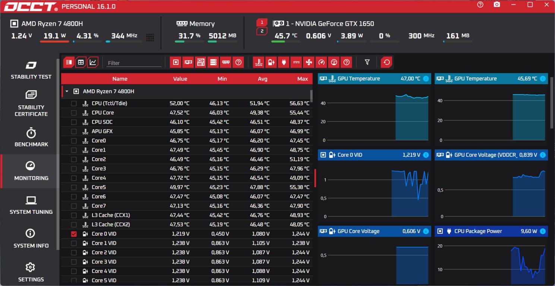555x286 pixels.
Task: Check the CPU (Tctl/Tdie) checkbox
Action: pos(74,104)
